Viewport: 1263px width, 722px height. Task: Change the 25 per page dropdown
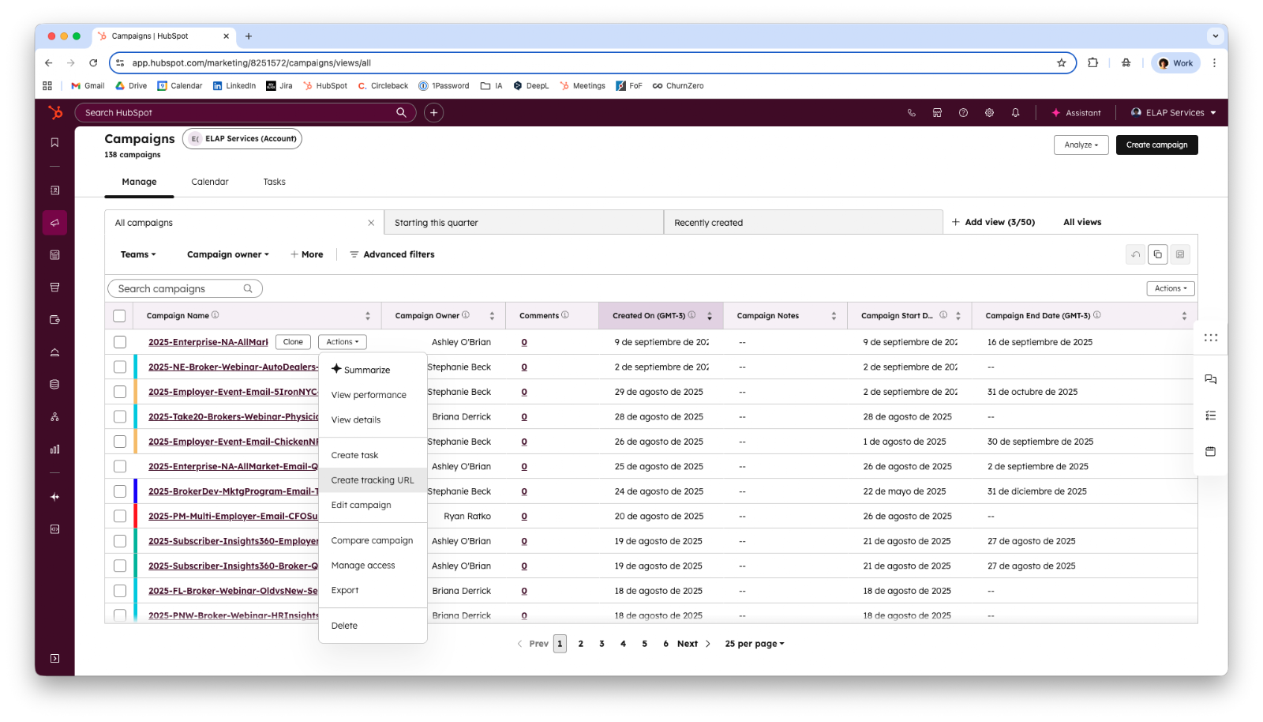tap(755, 644)
